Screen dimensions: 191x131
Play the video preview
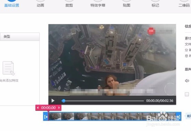click(53, 101)
